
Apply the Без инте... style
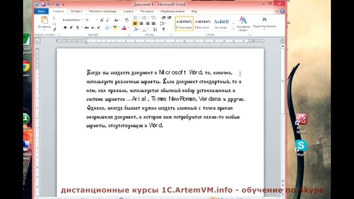pyautogui.click(x=202, y=23)
